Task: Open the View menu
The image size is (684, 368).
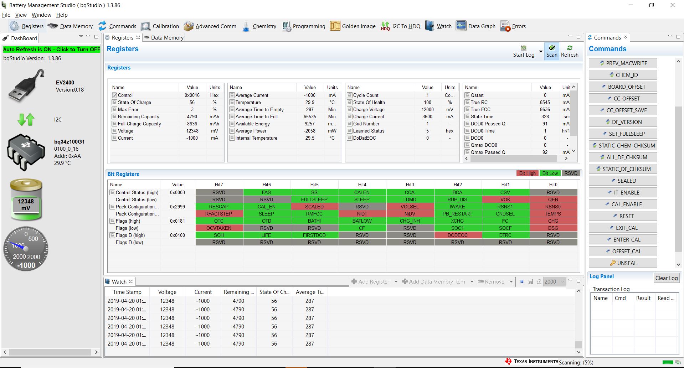Action: (21, 15)
